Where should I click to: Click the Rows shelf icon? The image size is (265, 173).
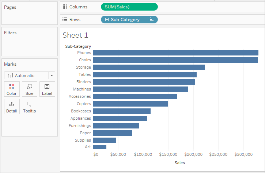tap(65, 19)
